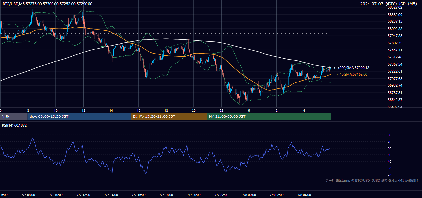422x198 pixels.
Task: Click the RSI scale value 30
Action: pos(390,168)
